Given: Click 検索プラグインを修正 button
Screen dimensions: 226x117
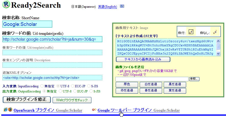Looking at the screenshot, I should [x=27, y=100].
